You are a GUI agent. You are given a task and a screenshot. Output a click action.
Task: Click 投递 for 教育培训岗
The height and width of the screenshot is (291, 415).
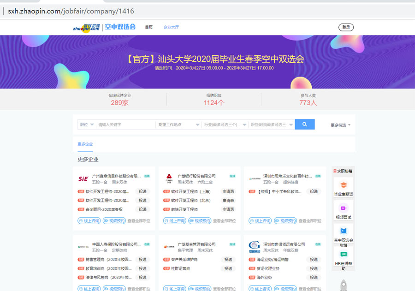(142, 268)
